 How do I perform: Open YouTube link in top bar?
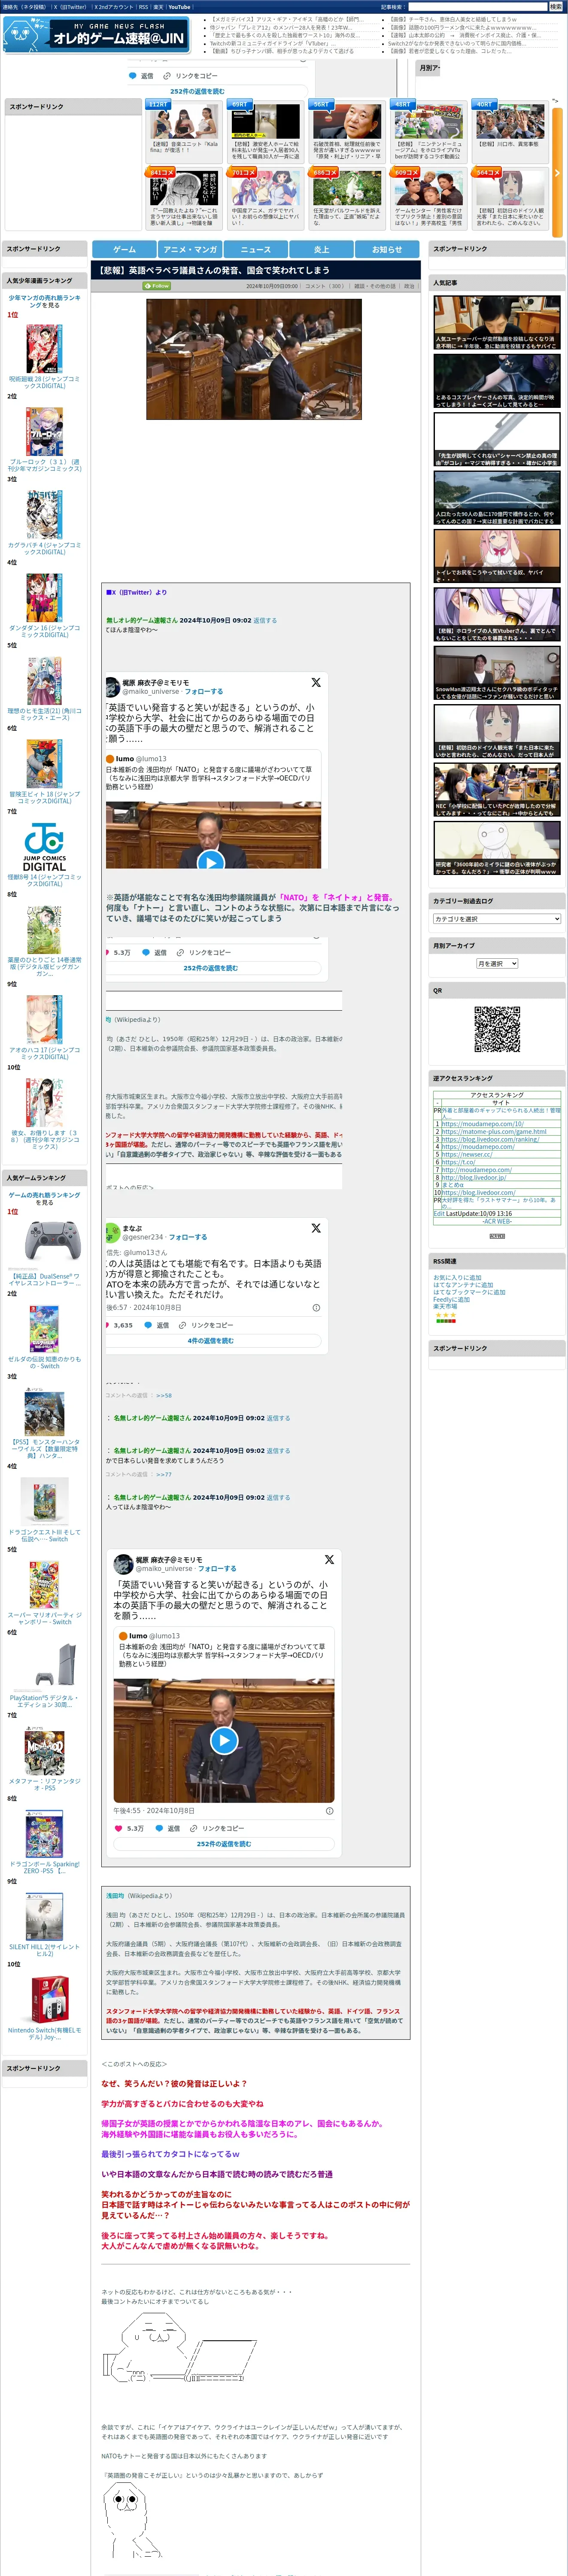click(179, 7)
